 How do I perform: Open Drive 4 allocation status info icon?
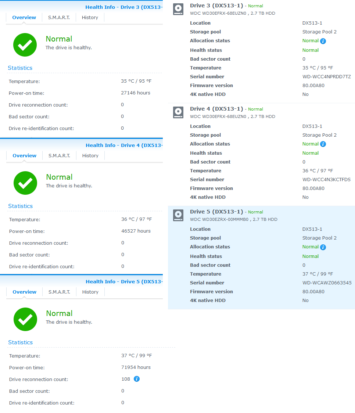click(x=323, y=144)
